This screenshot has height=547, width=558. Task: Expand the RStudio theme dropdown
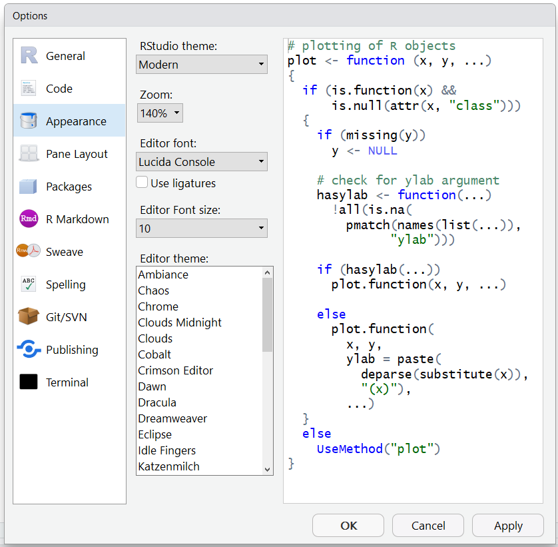coord(202,65)
